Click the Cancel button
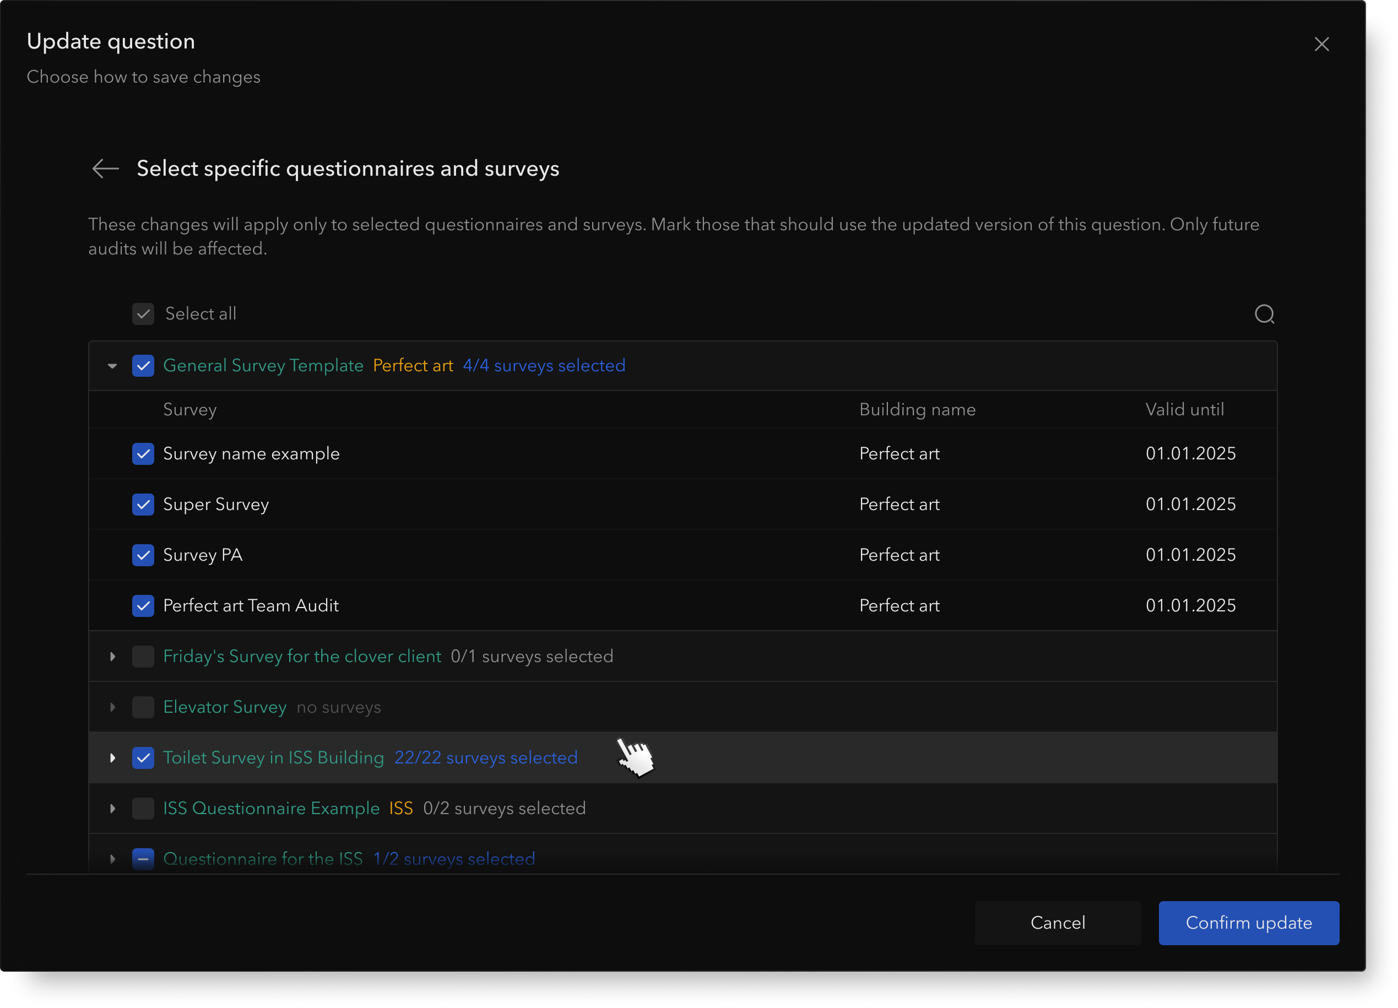Viewport: 1398px width, 1008px height. pyautogui.click(x=1057, y=922)
